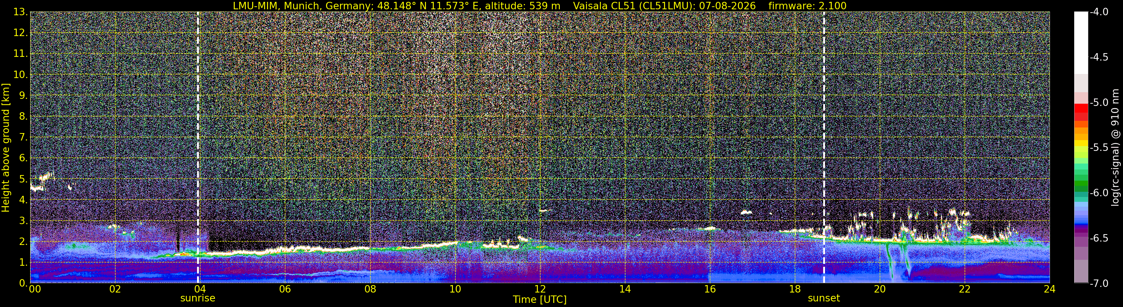The width and height of the screenshot is (1123, 307).
Task: Click the 'sunset' label below the time axis
Action: point(824,298)
